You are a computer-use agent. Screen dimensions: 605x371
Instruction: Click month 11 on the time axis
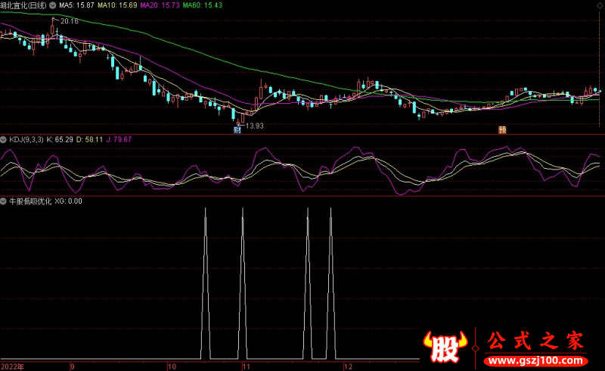point(246,366)
